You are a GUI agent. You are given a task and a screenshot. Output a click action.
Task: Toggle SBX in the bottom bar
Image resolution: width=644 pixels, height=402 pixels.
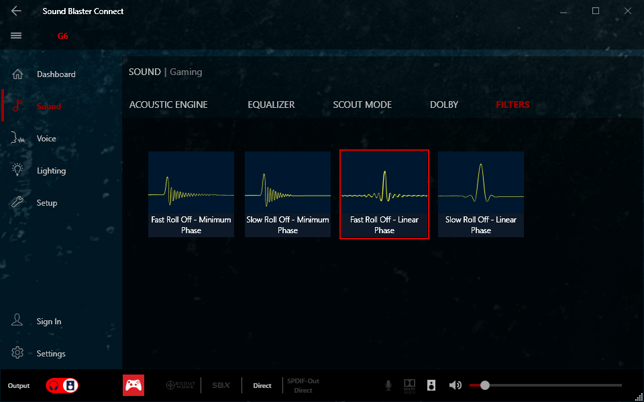click(x=221, y=386)
